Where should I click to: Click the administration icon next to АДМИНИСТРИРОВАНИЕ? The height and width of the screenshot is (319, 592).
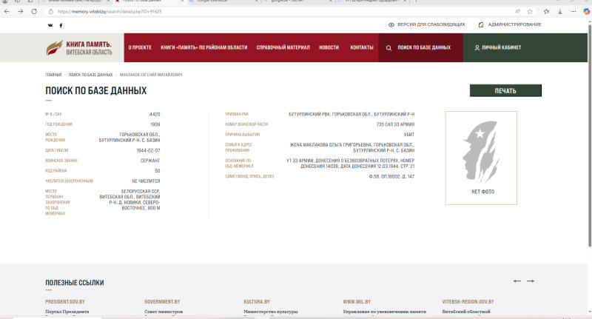tap(481, 24)
